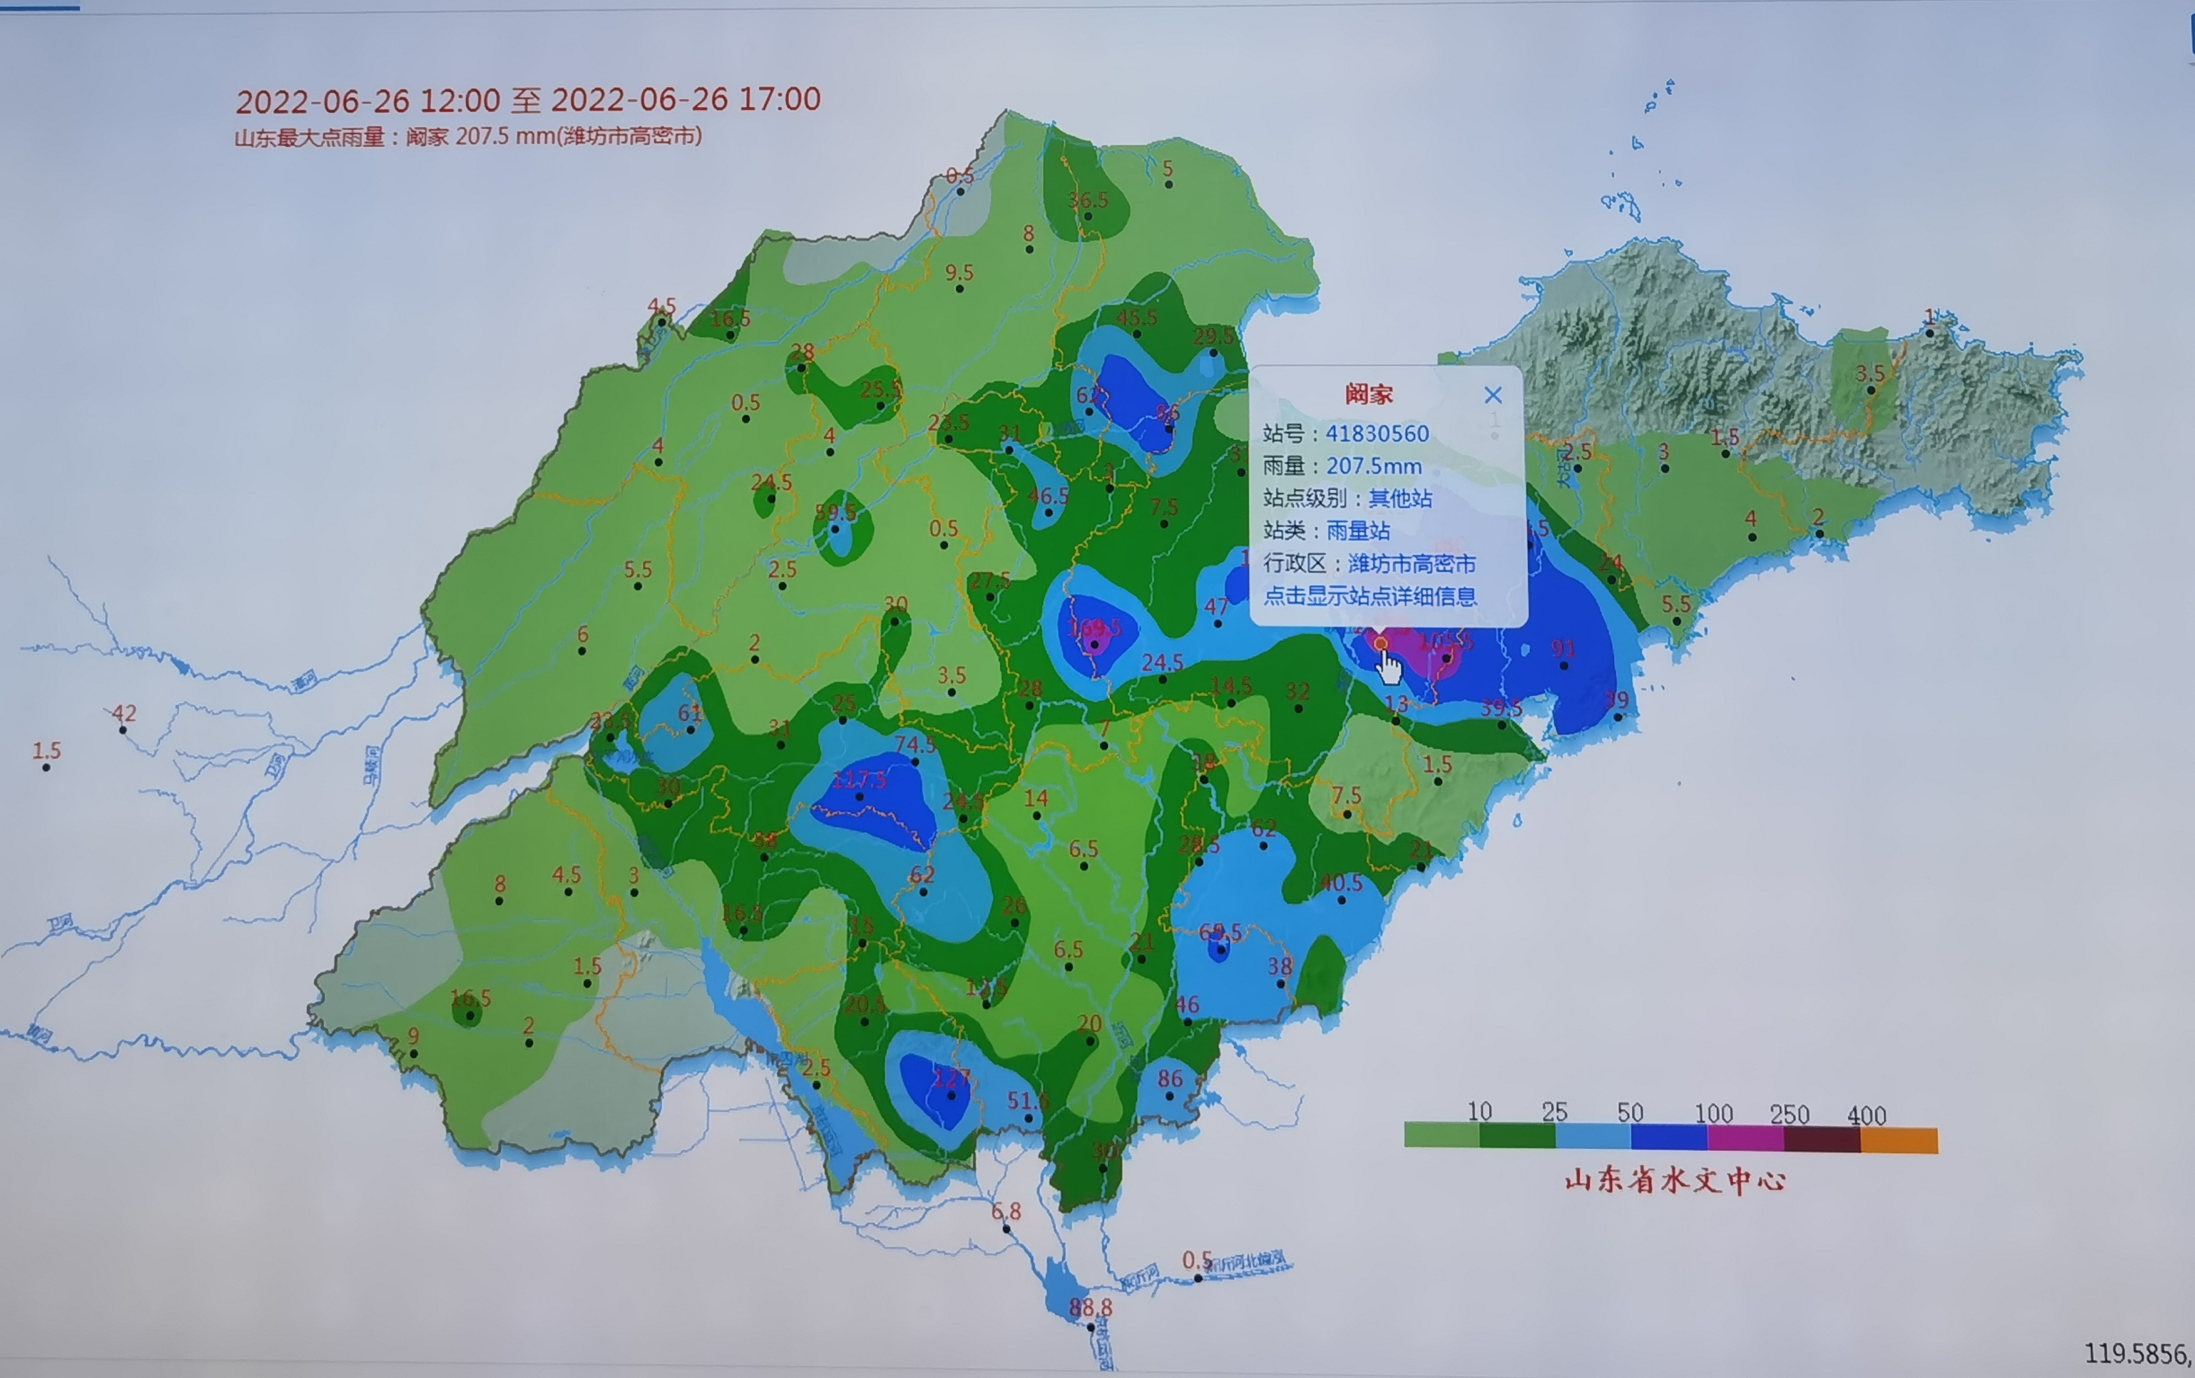Select the 6 station marker
The height and width of the screenshot is (1378, 2195).
click(x=582, y=651)
